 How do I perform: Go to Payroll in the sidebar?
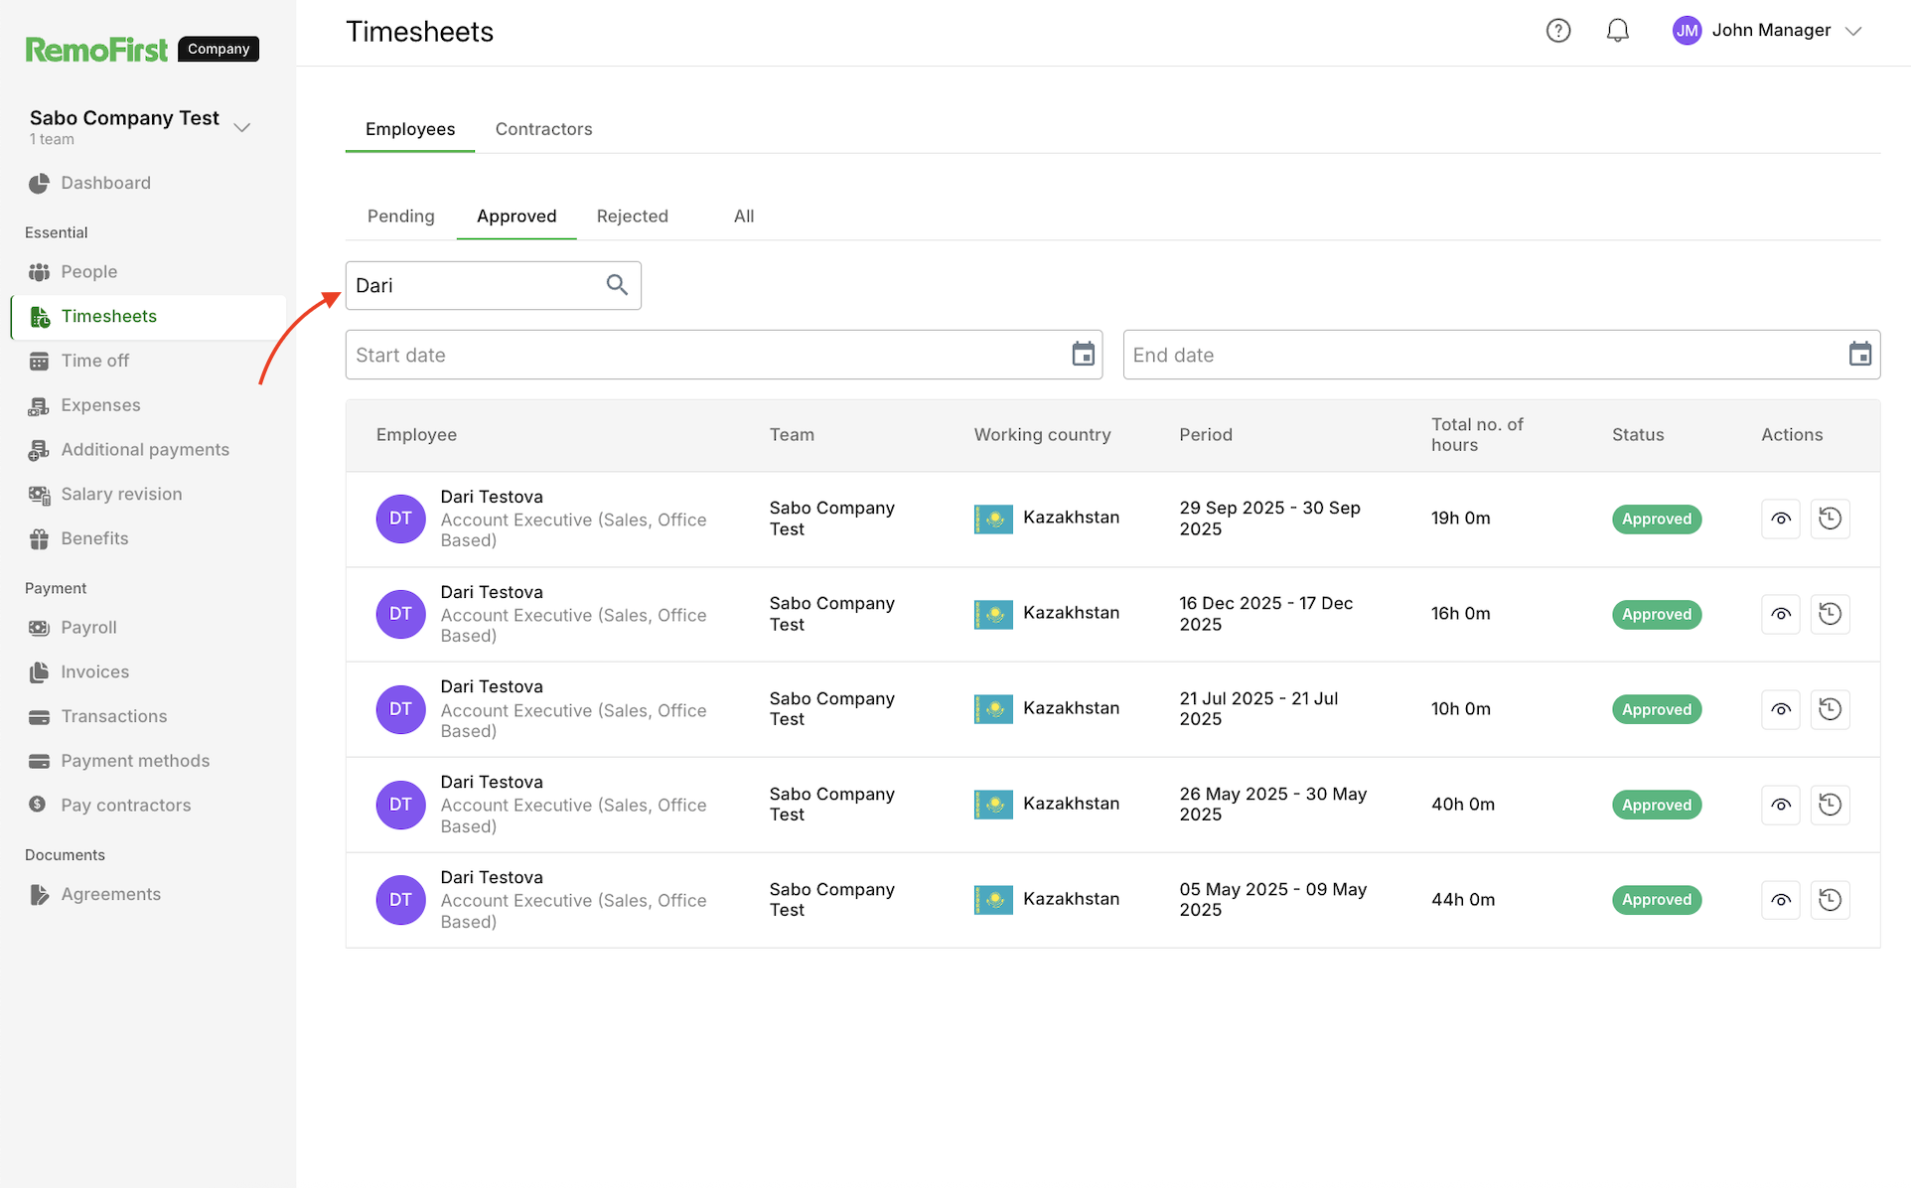point(88,628)
